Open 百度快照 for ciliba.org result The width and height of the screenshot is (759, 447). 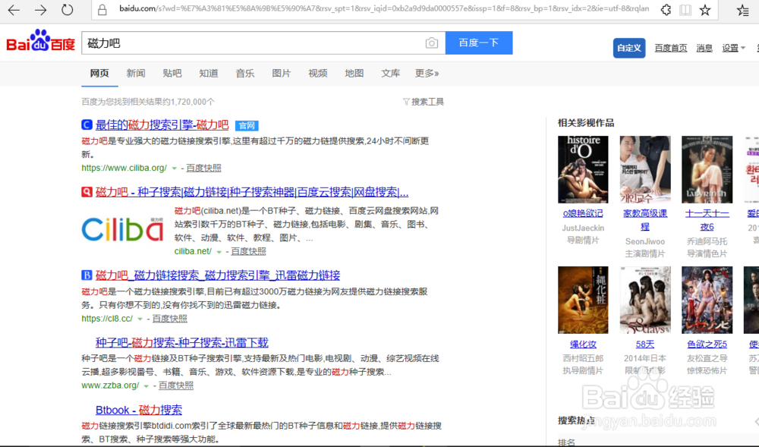click(x=203, y=168)
